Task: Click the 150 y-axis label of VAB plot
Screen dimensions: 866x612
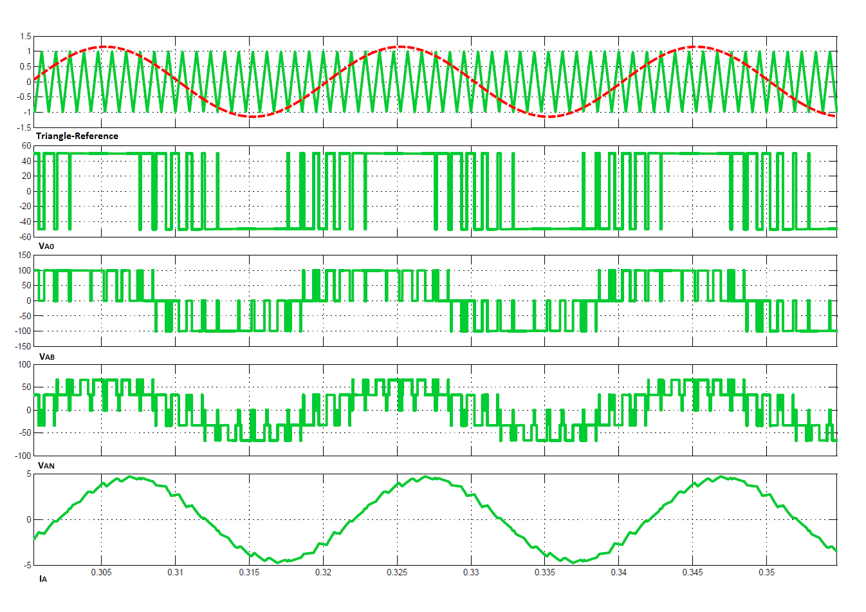Action: tap(24, 255)
